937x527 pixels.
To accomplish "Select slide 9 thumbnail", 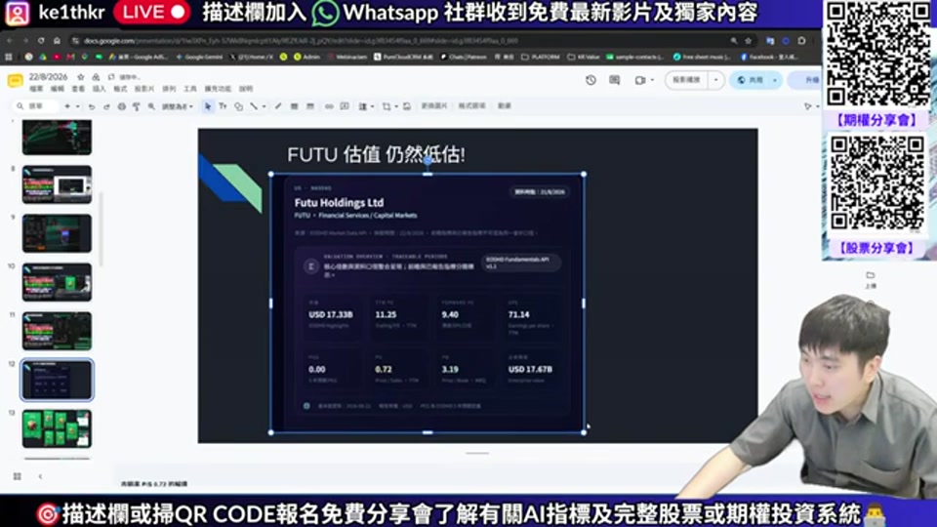I will 57,233.
